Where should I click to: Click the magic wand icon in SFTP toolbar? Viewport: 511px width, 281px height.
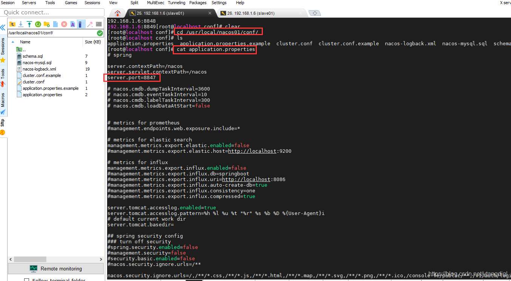[x=90, y=24]
